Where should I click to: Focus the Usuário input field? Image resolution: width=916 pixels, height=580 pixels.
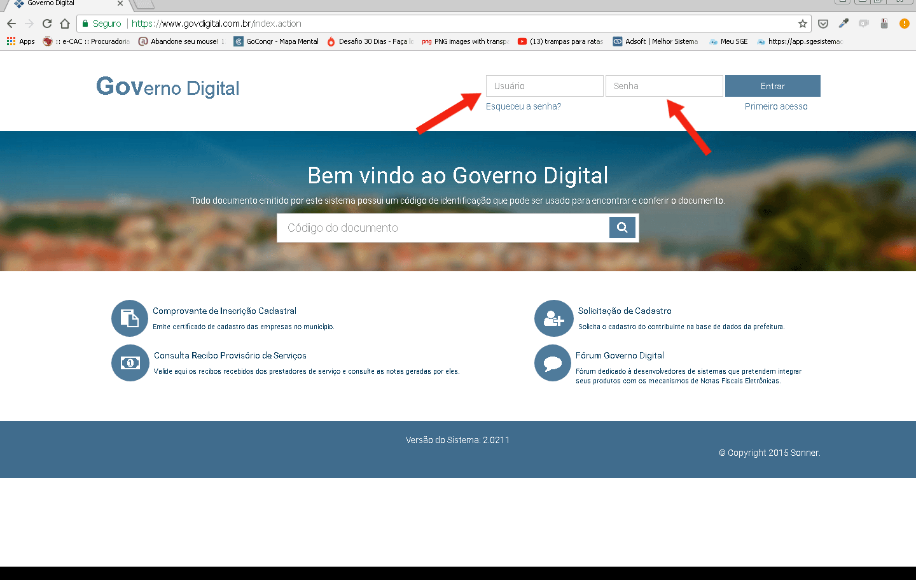(x=544, y=86)
